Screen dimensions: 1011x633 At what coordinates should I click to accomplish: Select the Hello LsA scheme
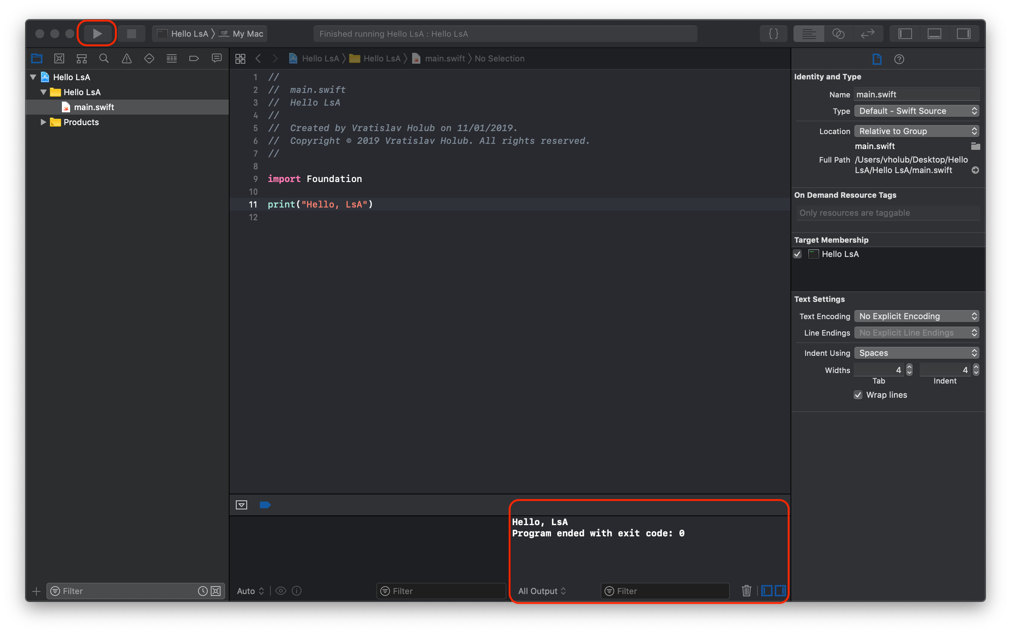[x=183, y=33]
